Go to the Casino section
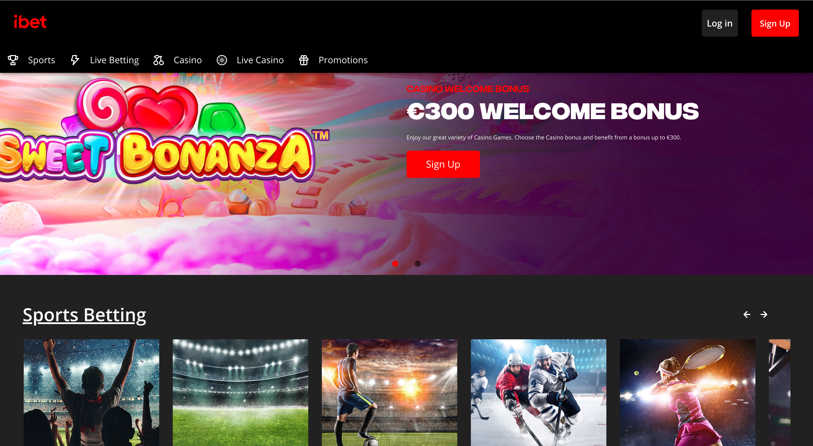 [x=187, y=60]
